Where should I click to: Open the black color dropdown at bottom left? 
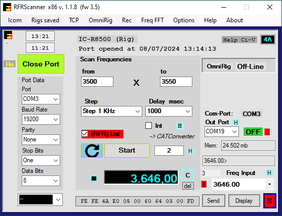[58, 200]
